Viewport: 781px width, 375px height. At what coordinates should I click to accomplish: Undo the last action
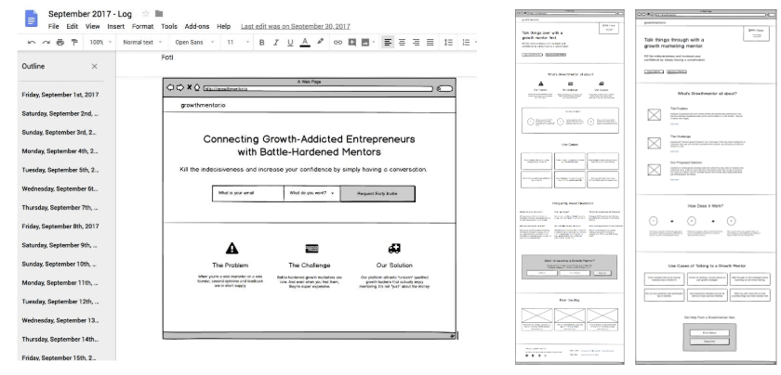32,43
